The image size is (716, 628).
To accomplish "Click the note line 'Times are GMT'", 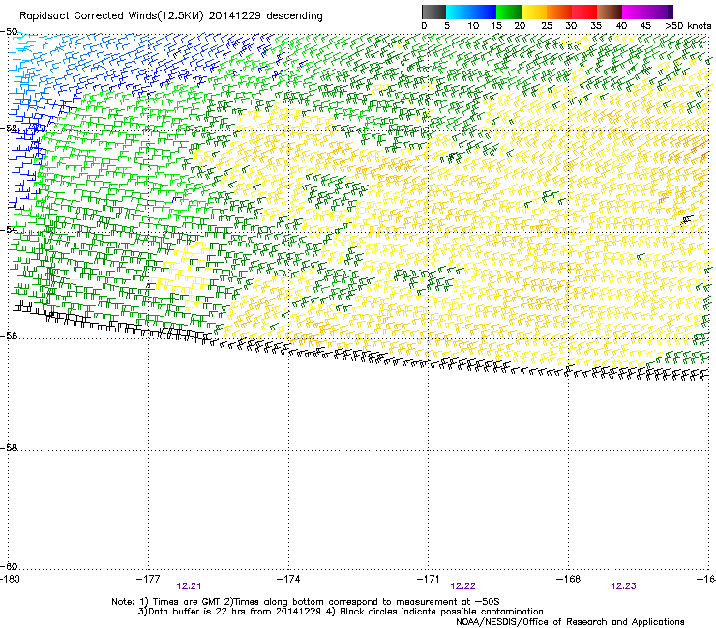I will (x=185, y=602).
